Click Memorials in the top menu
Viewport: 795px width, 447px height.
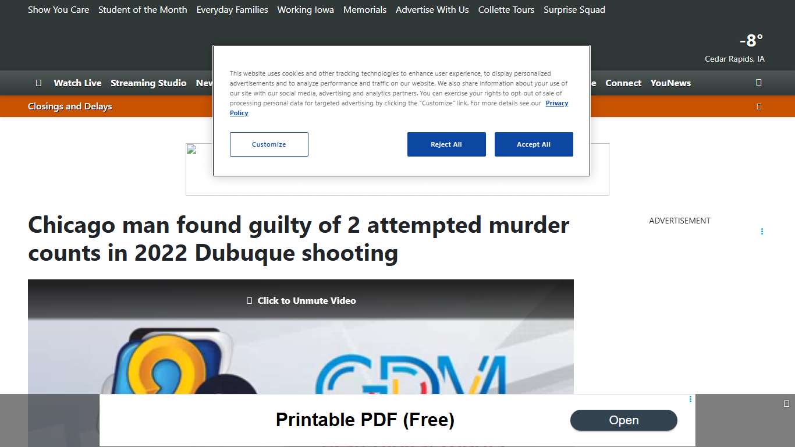365,9
